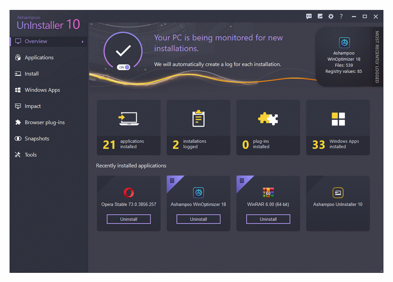Click the Windows Apps logo icon in sidebar
The width and height of the screenshot is (393, 282).
[x=18, y=90]
